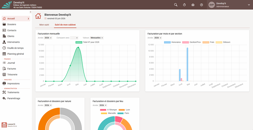The width and height of the screenshot is (253, 130).
Task: Open the user account dropdown chevron
Action: (249, 5)
